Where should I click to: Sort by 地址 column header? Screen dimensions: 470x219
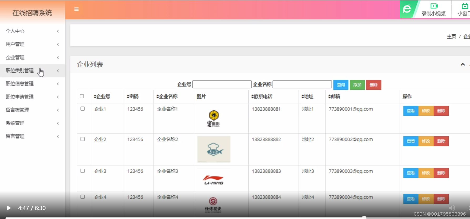[307, 97]
